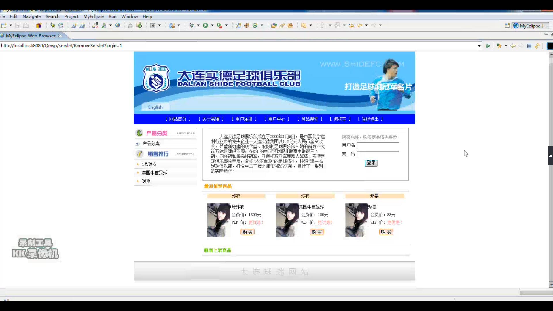Click the 用户中心 navigation link
Image resolution: width=553 pixels, height=311 pixels.
[277, 119]
